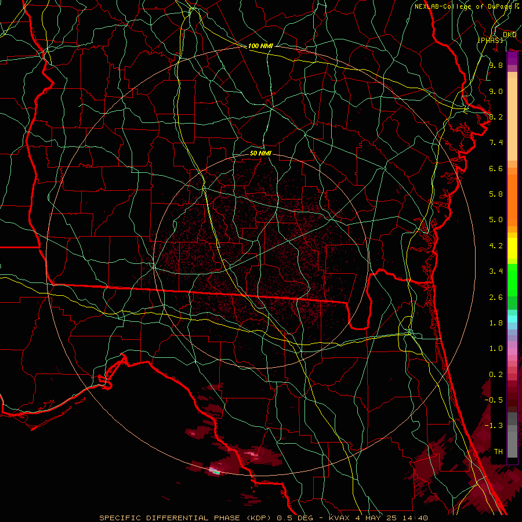Click the -1.3 value on the scale
This screenshot has width=522, height=522.
(494, 426)
